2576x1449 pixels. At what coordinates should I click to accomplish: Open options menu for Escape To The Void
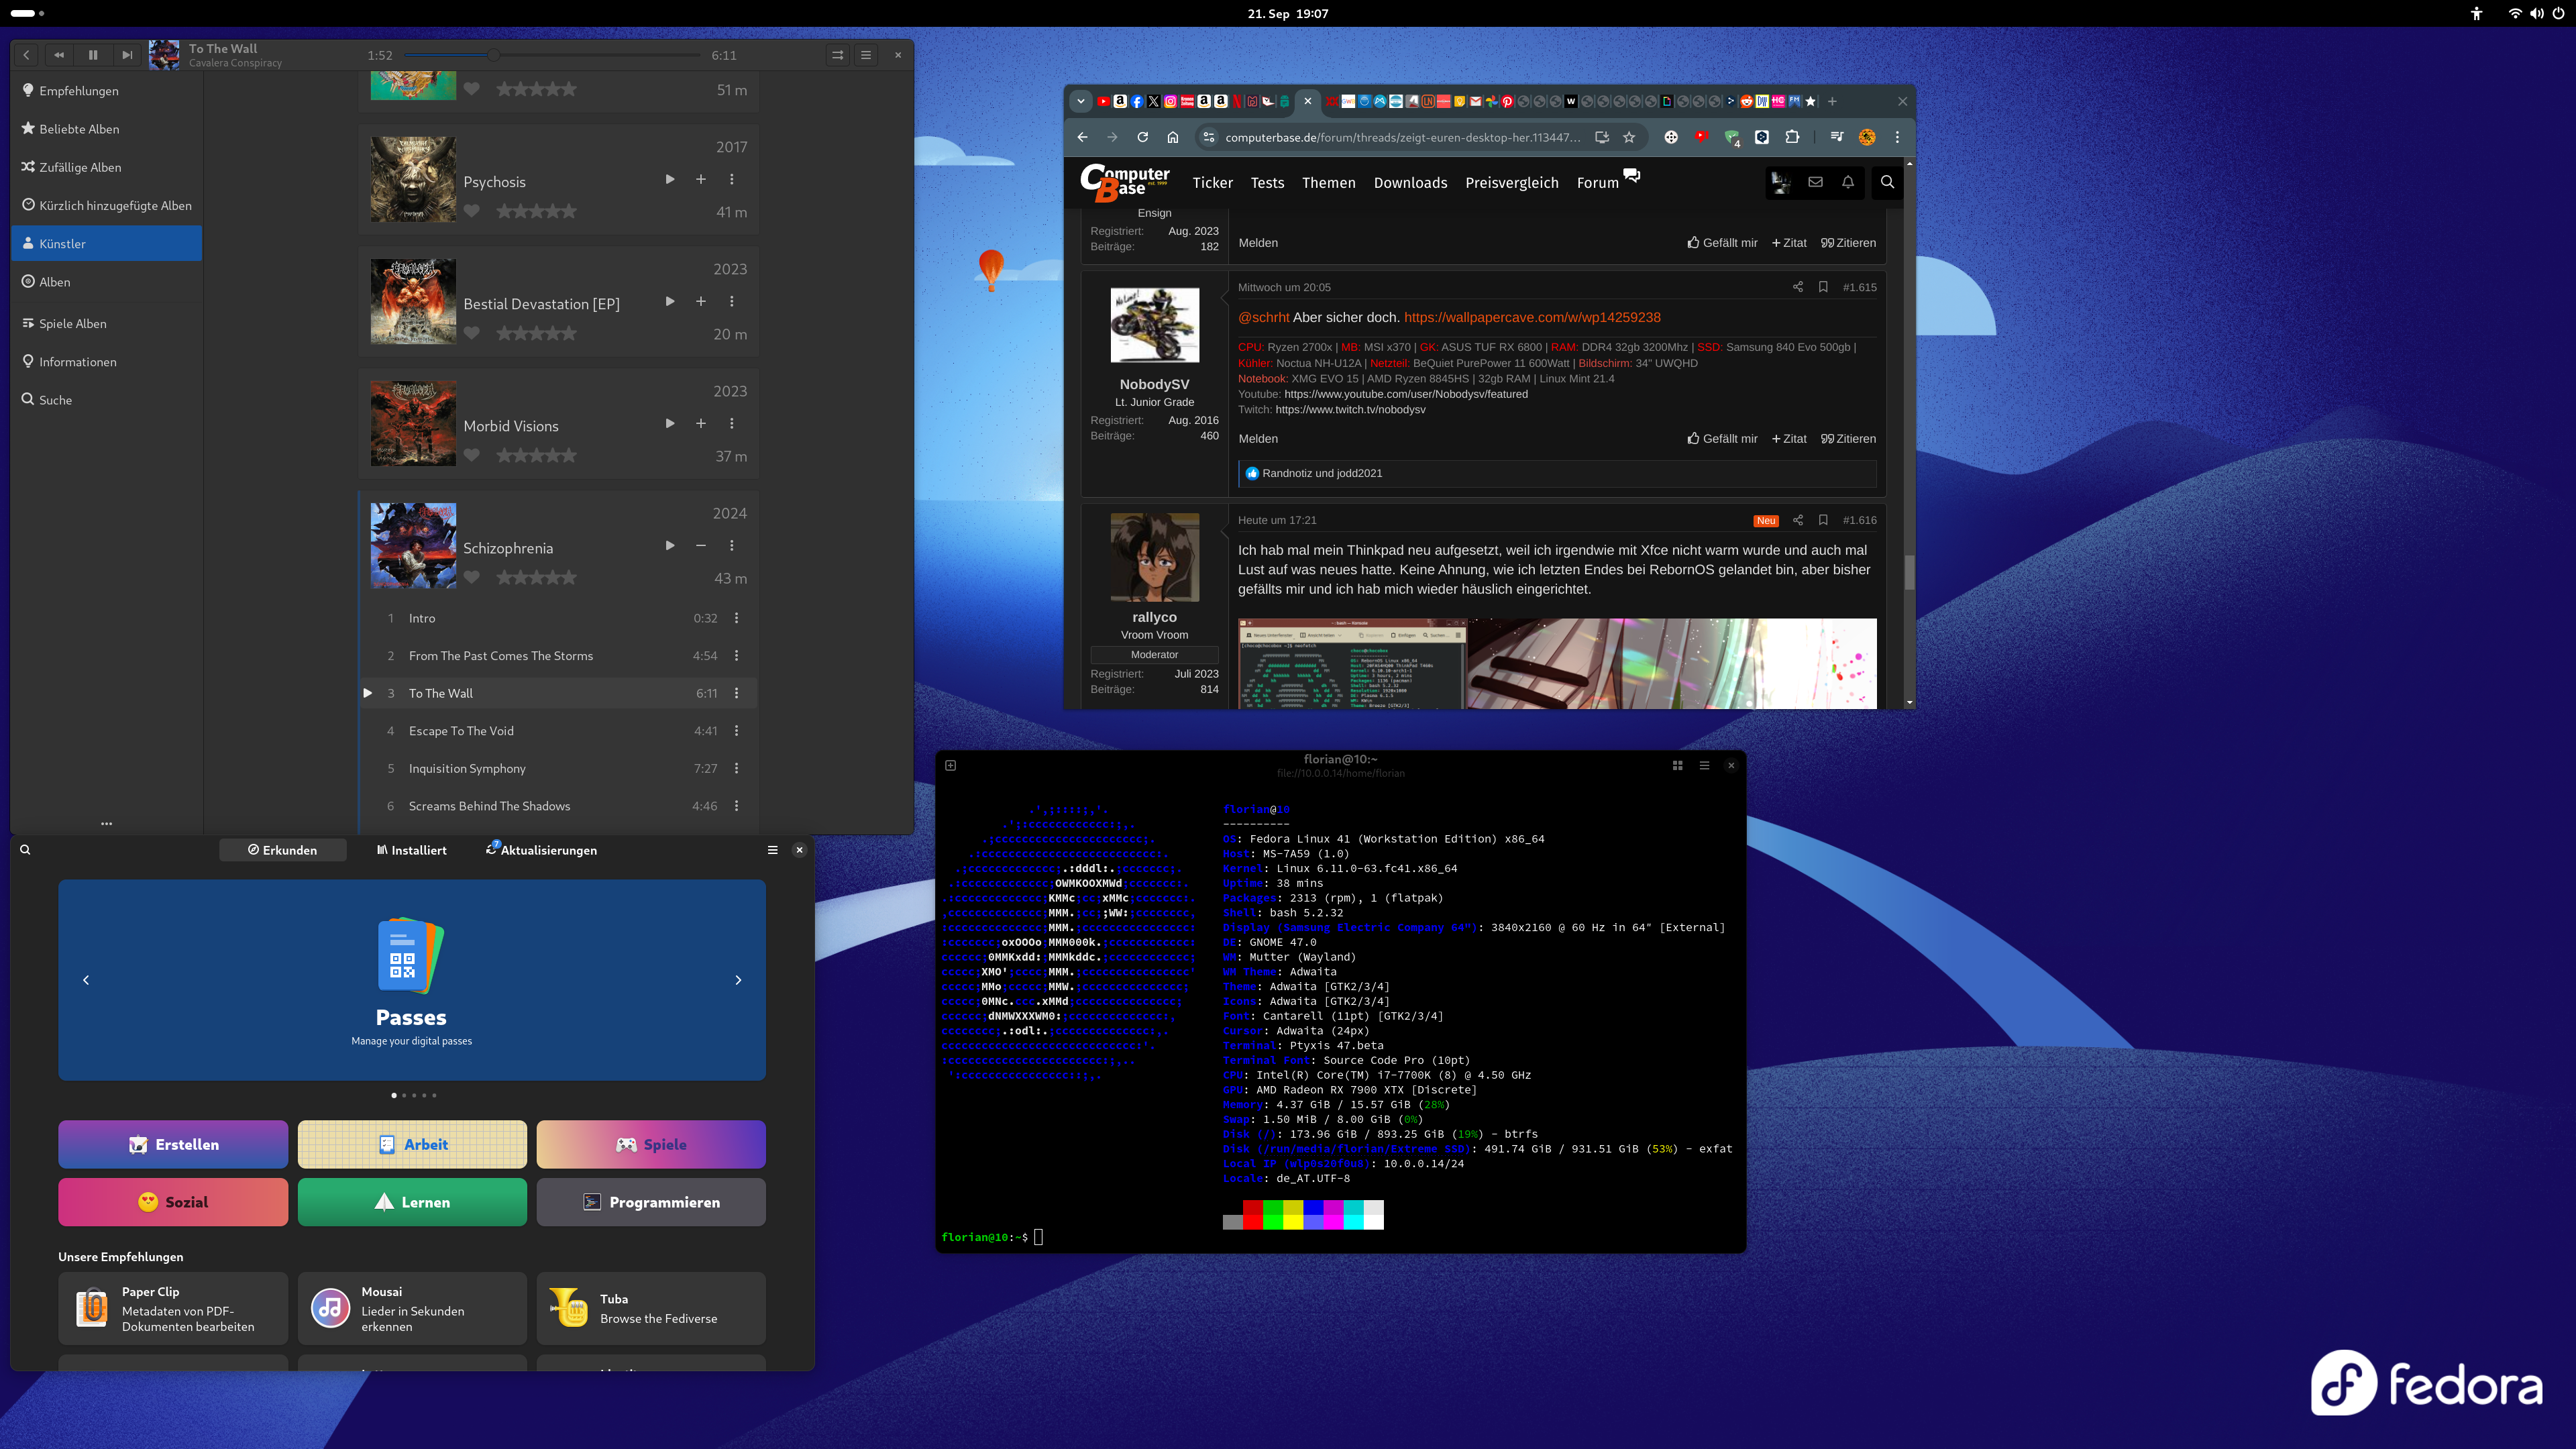737,731
